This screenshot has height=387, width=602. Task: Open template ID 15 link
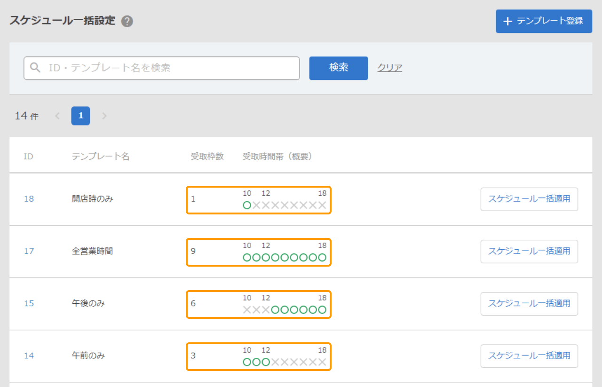(29, 303)
